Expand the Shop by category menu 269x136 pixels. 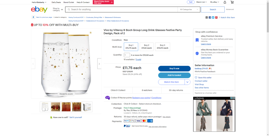click(58, 9)
